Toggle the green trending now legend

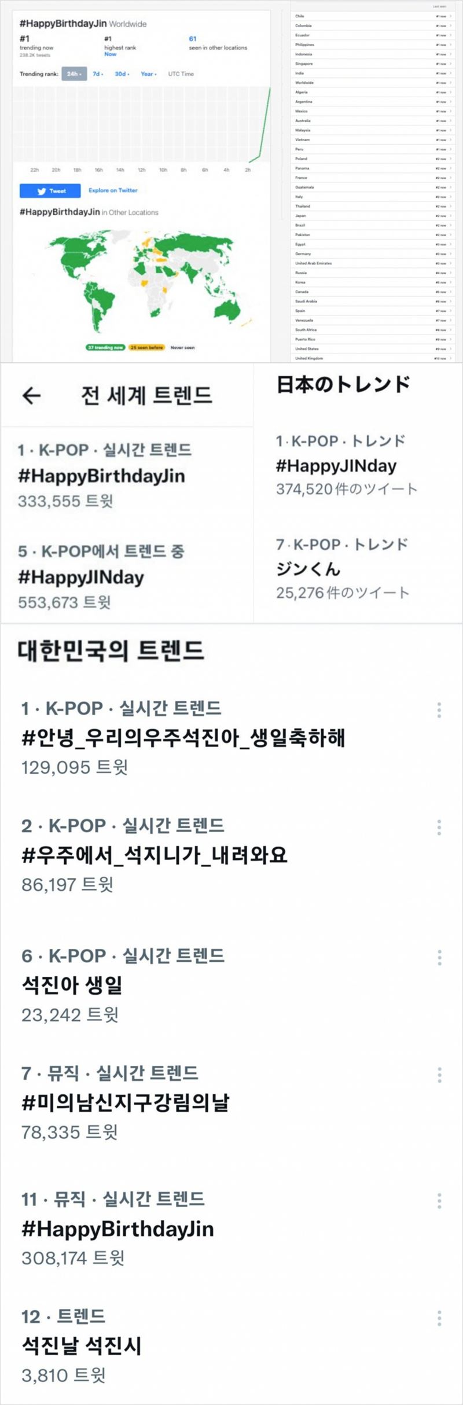[x=105, y=348]
